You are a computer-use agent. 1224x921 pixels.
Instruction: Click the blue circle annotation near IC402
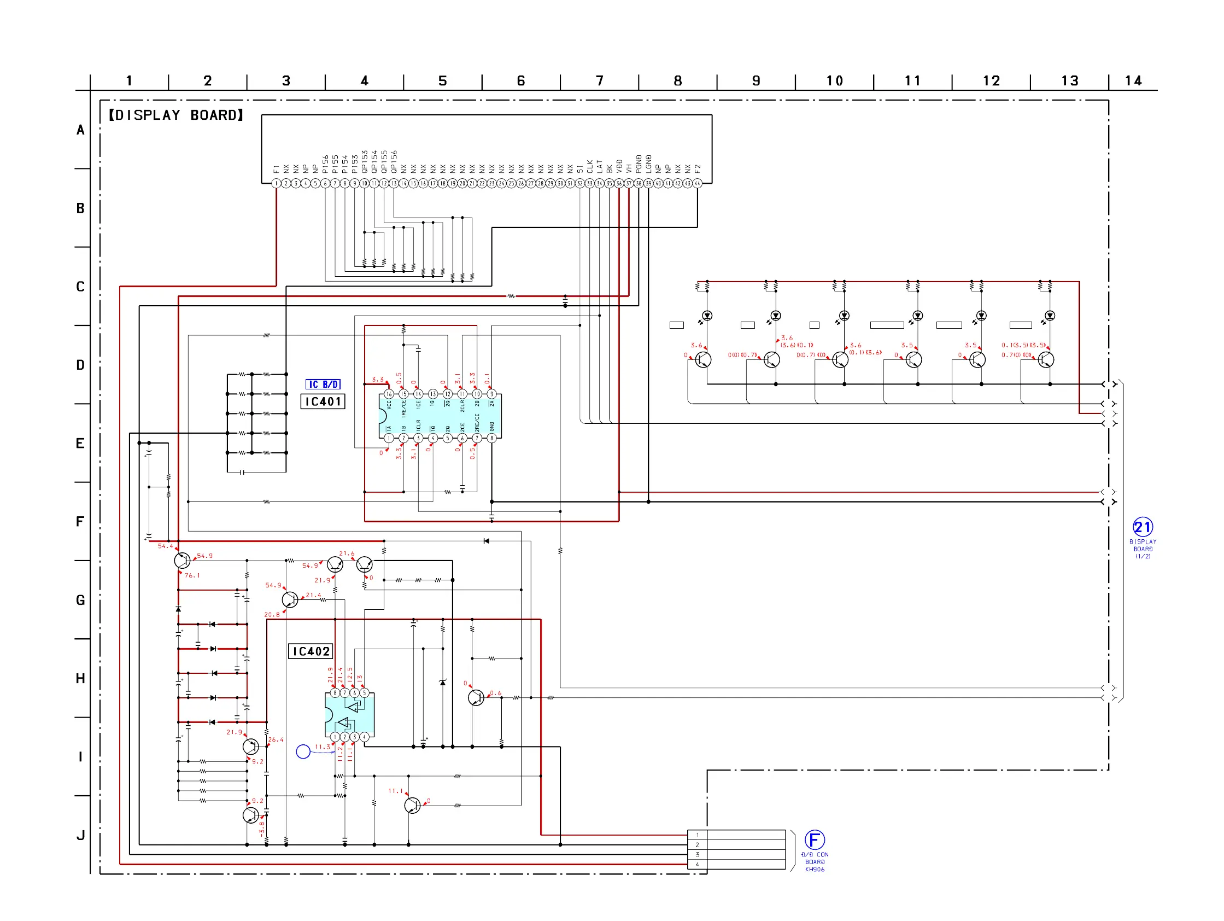303,751
